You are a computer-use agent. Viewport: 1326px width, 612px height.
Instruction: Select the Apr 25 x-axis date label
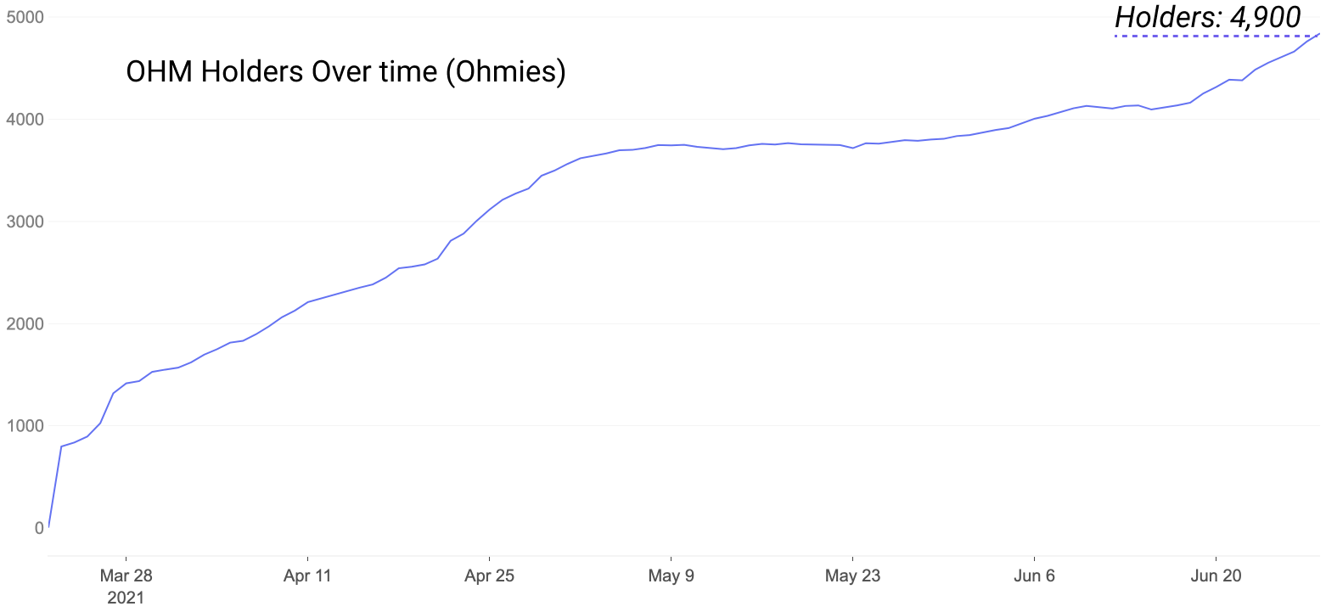[489, 576]
